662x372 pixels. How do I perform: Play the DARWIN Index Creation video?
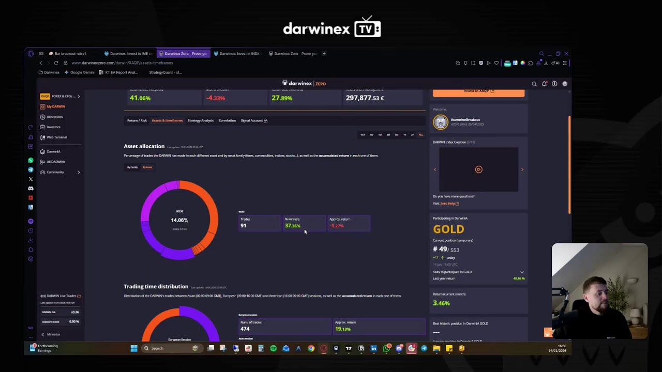(478, 169)
